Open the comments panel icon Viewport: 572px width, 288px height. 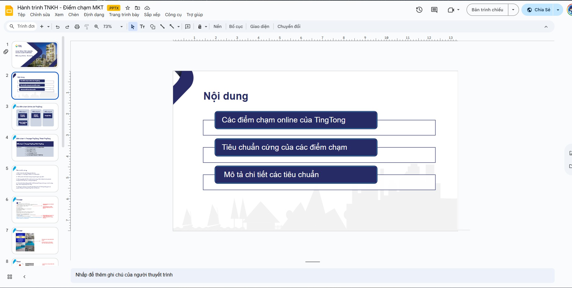pos(434,10)
